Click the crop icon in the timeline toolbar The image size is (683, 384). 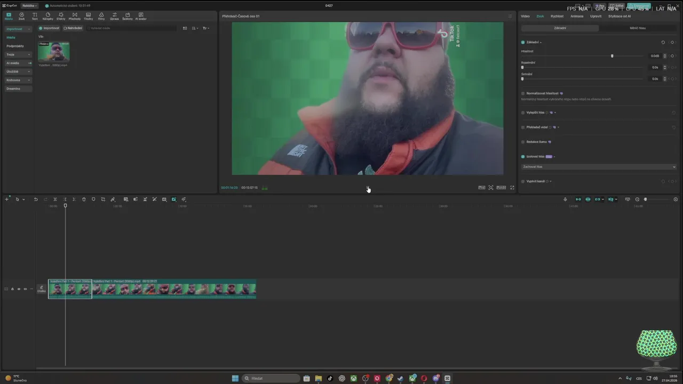pos(103,199)
